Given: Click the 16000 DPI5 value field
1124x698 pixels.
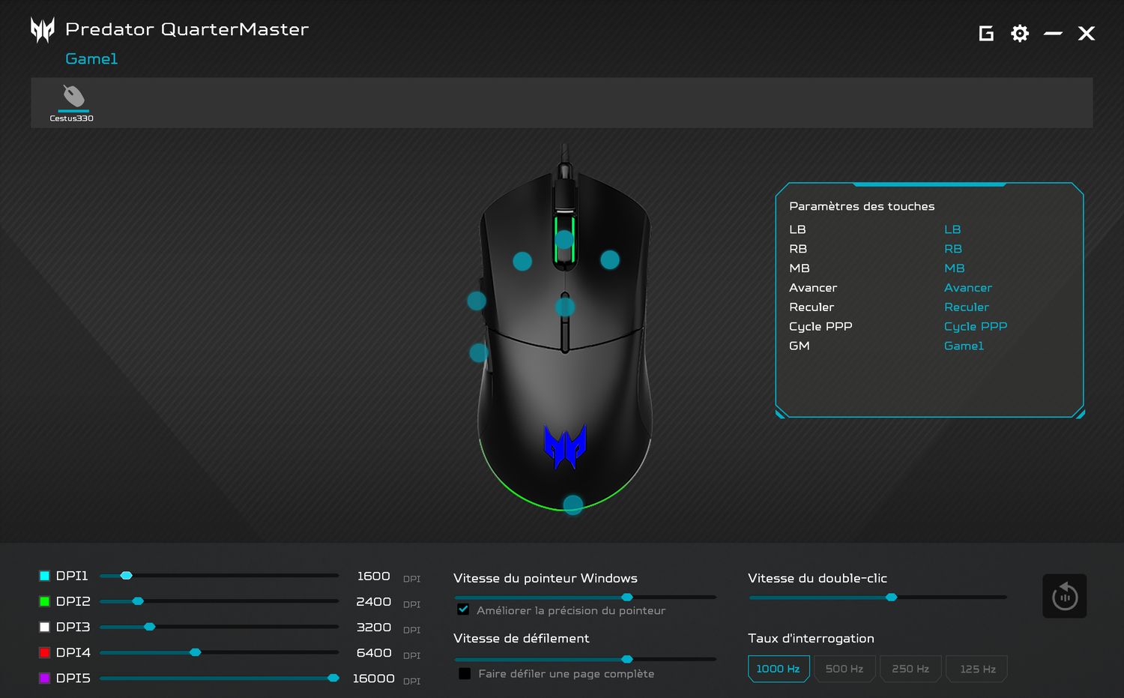Looking at the screenshot, I should click(373, 678).
